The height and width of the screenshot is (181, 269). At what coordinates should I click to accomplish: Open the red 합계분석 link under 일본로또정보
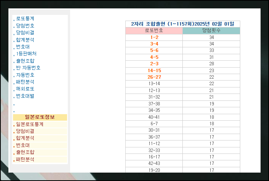coord(25,138)
